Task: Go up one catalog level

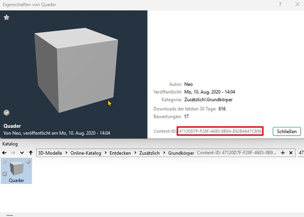Action: tap(31, 153)
